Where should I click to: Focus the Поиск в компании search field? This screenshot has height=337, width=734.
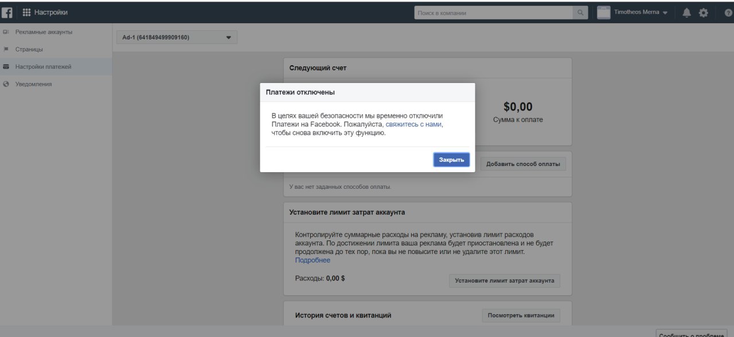(493, 13)
